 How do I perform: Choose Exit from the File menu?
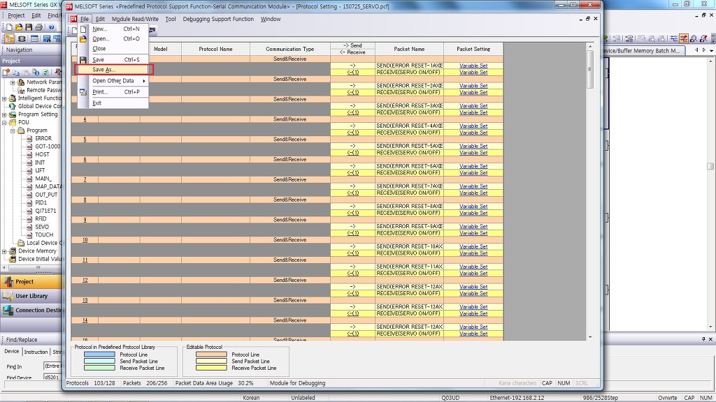click(96, 103)
